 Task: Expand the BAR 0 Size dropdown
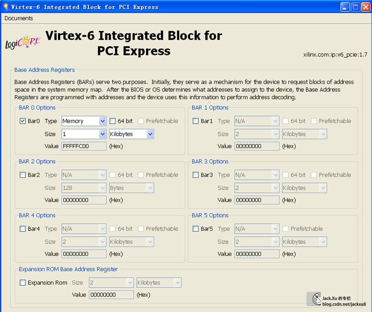[84, 134]
